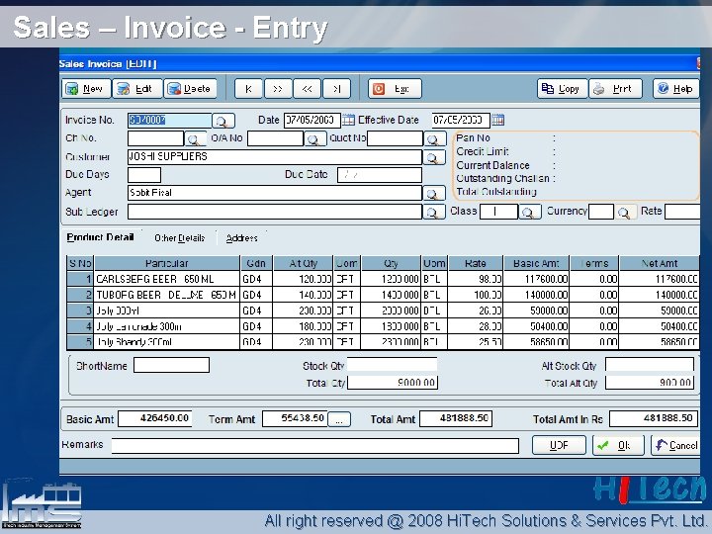Click the Stock Qty field

[x=393, y=364]
